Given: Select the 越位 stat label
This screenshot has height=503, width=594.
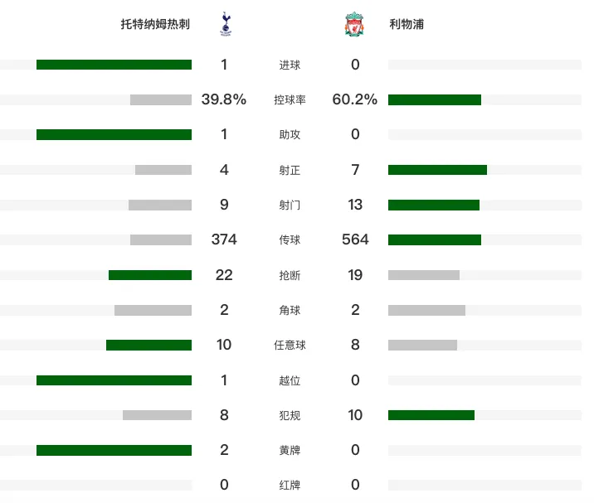Looking at the screenshot, I should (x=290, y=380).
